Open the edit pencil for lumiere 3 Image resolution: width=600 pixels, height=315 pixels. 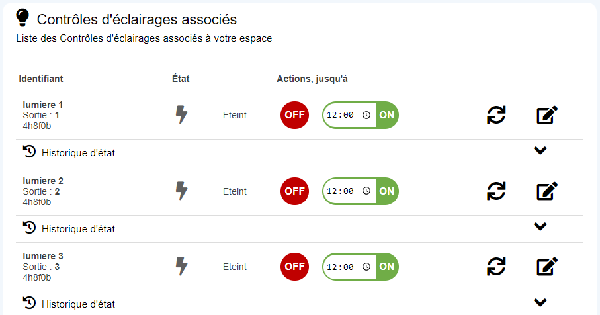[x=547, y=267]
